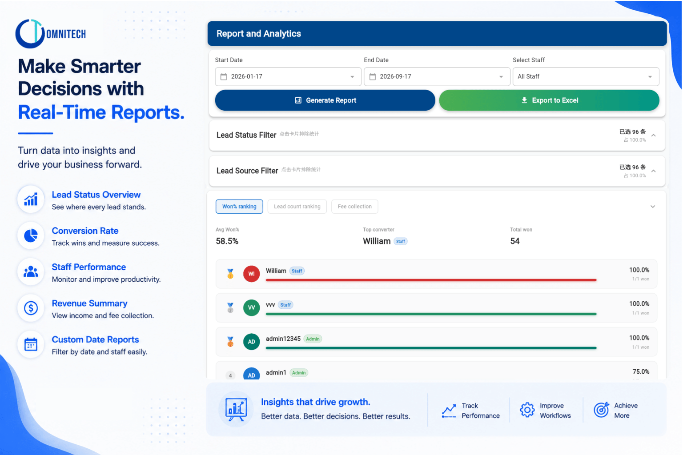Click the Track Performance label
This screenshot has height=455, width=683.
481,411
